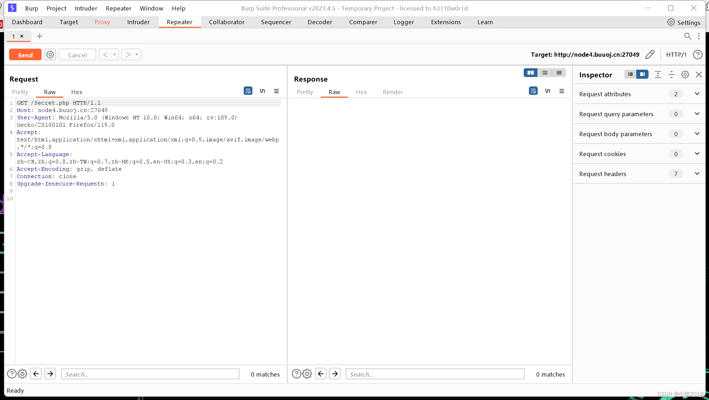Add a new Repeater tab with plus
Viewport: 709px width, 400px height.
pos(40,36)
